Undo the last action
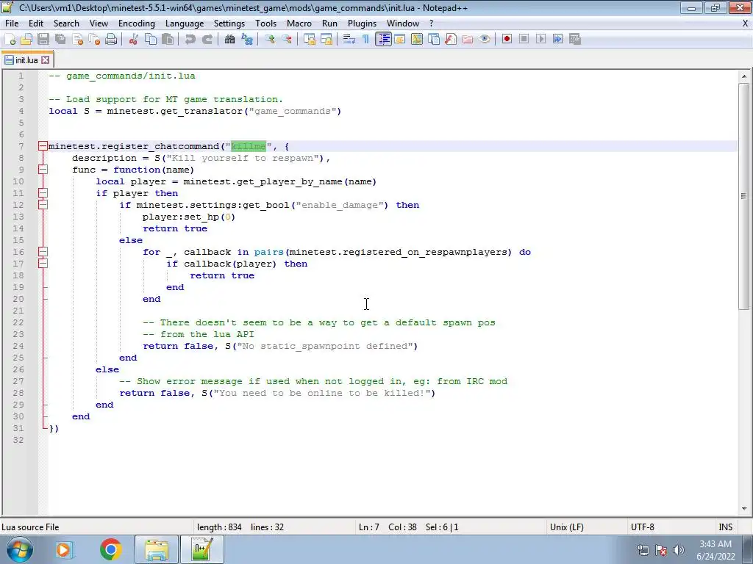The height and width of the screenshot is (564, 753). coord(190,40)
